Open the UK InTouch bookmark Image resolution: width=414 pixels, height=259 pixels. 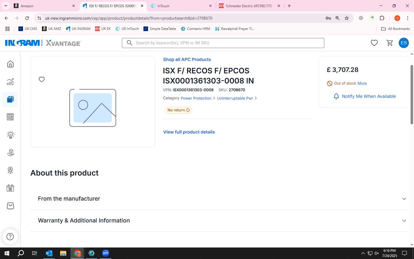pyautogui.click(x=127, y=29)
